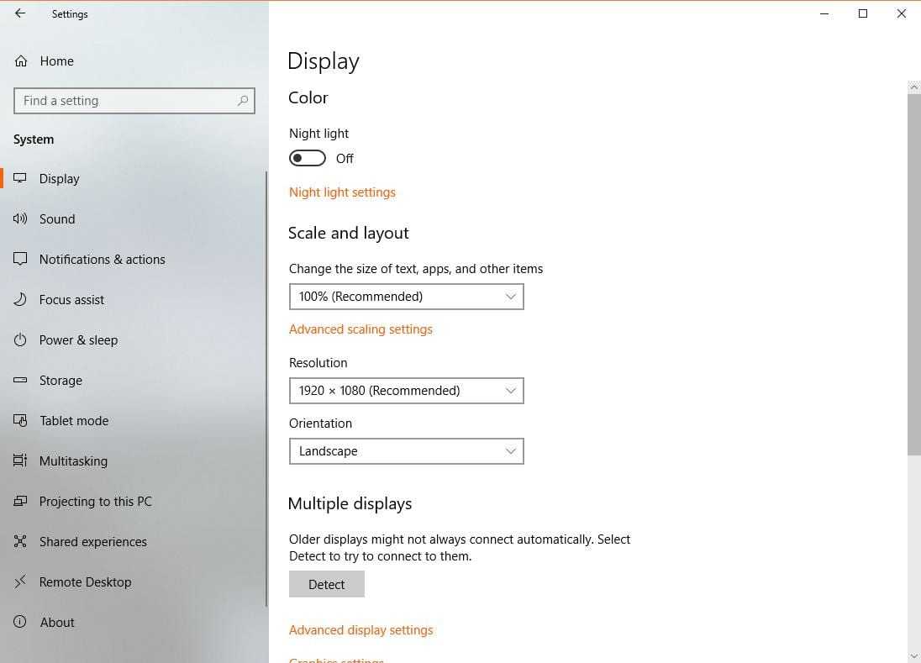Click the Tablet mode icon
This screenshot has height=663, width=921.
coord(21,421)
